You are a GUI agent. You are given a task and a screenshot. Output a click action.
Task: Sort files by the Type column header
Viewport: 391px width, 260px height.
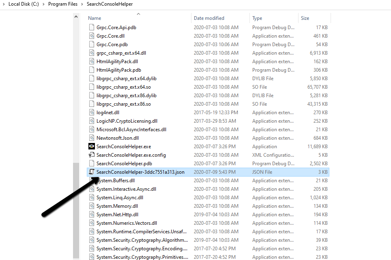257,18
